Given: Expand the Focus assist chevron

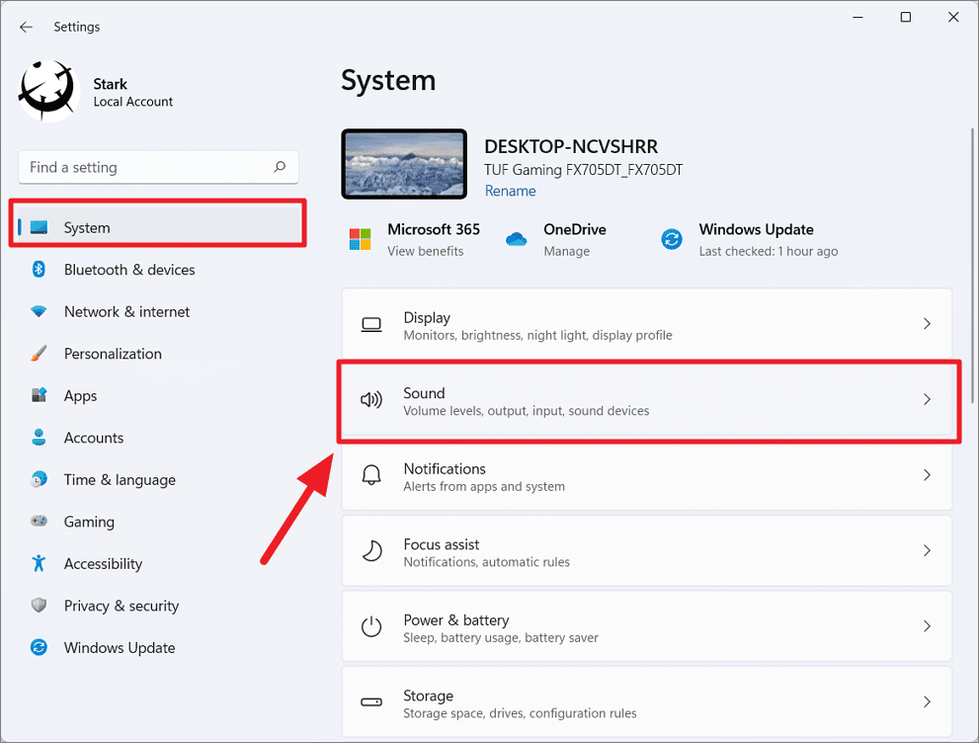Looking at the screenshot, I should coord(927,551).
